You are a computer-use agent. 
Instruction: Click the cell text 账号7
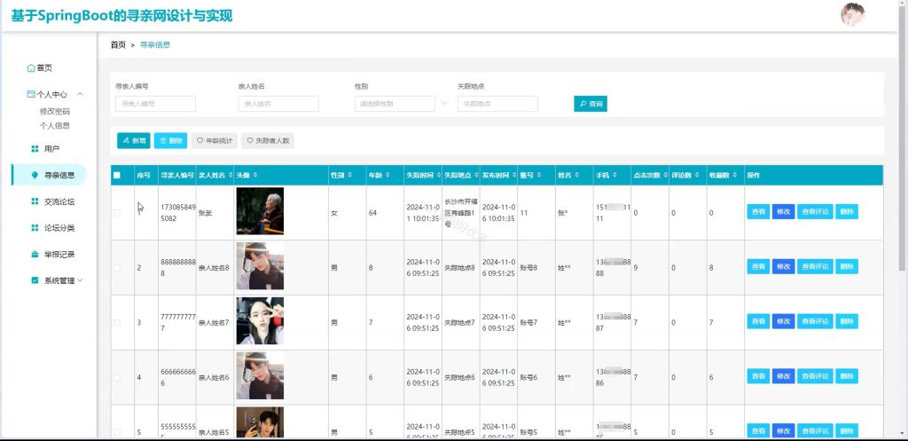pos(528,323)
